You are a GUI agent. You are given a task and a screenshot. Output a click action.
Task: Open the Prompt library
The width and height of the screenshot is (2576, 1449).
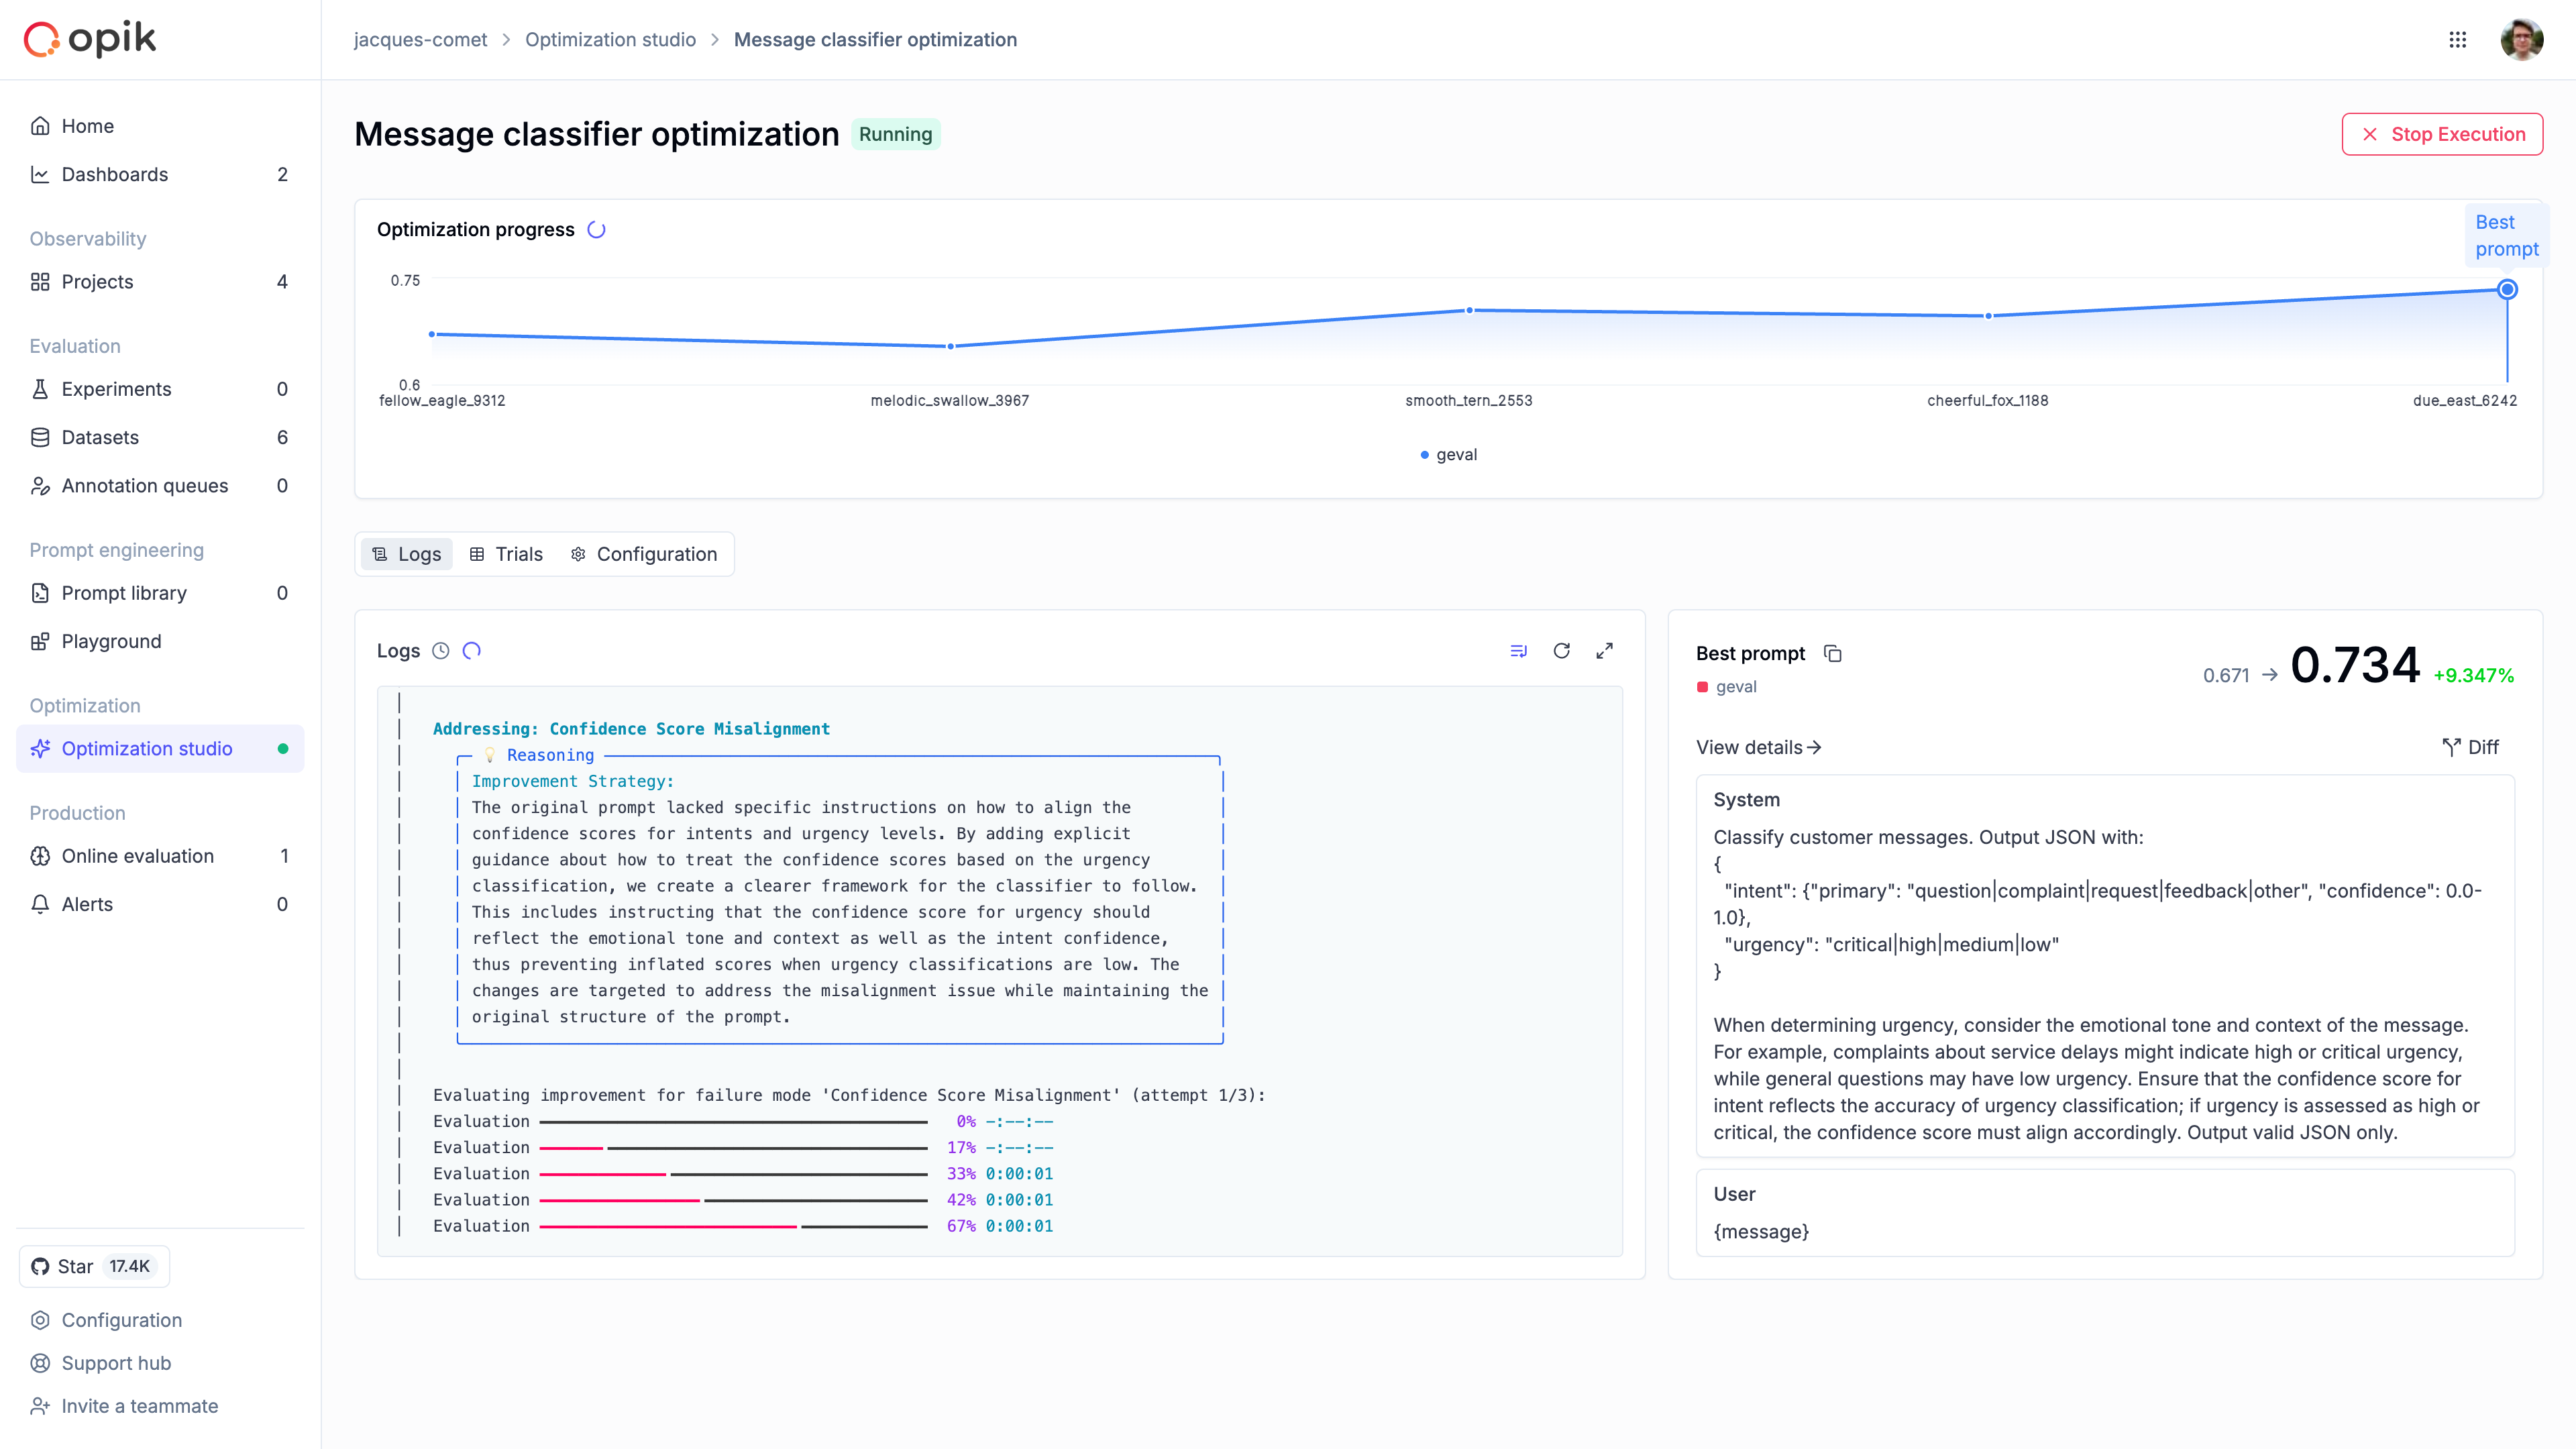click(x=124, y=592)
